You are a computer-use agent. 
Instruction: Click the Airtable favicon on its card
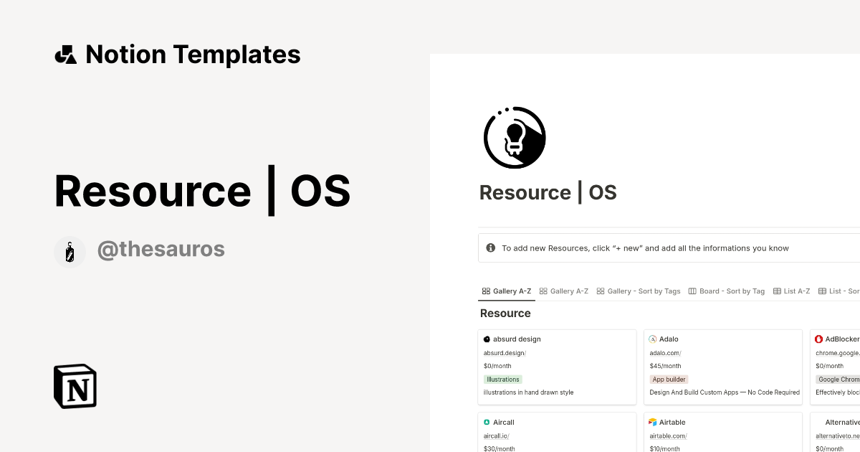point(653,422)
